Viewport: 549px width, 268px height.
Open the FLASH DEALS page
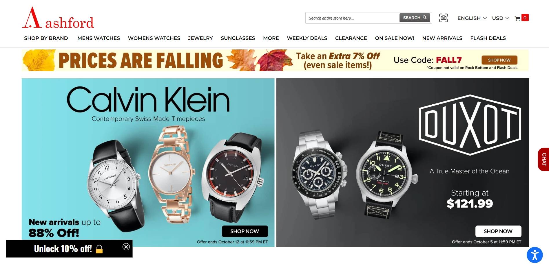(x=488, y=38)
